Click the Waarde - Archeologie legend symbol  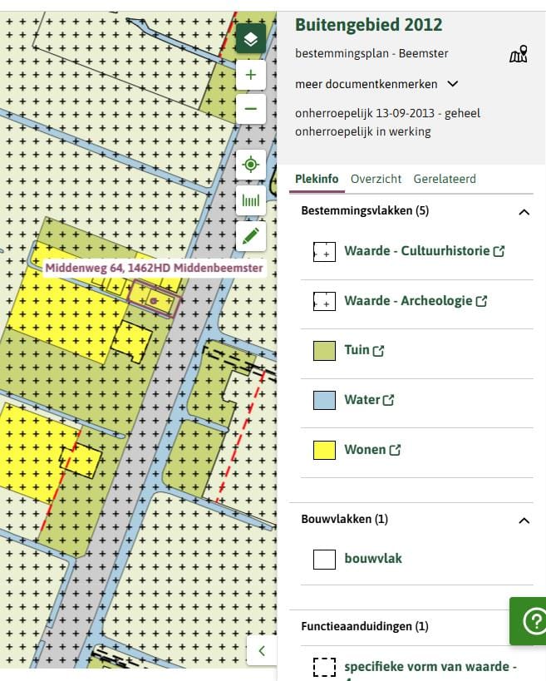click(x=324, y=301)
